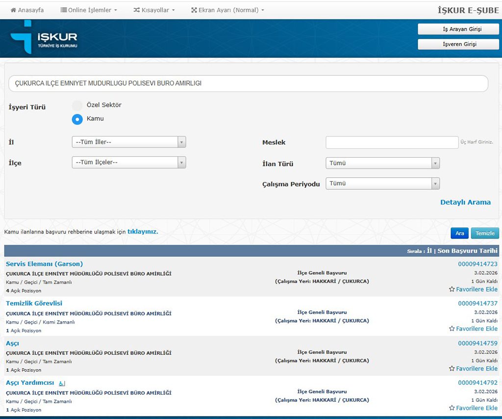Open the Detaylı Arama link
This screenshot has width=502, height=419.
tap(465, 202)
